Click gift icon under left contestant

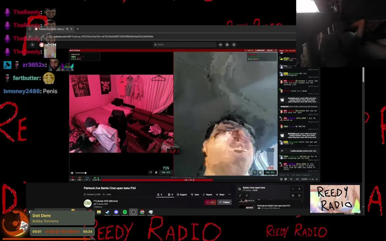(x=156, y=172)
